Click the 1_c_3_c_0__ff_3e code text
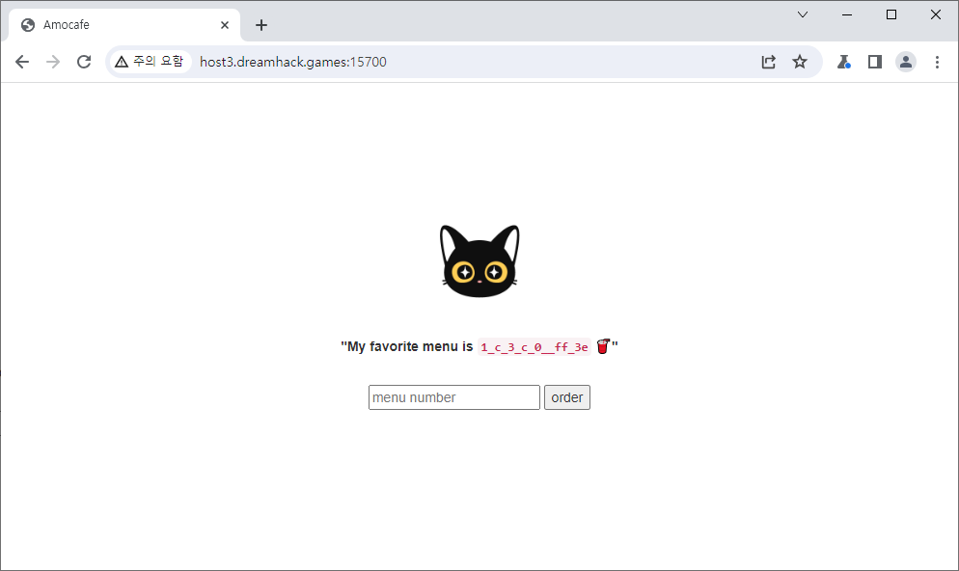Image resolution: width=959 pixels, height=571 pixels. (x=534, y=347)
